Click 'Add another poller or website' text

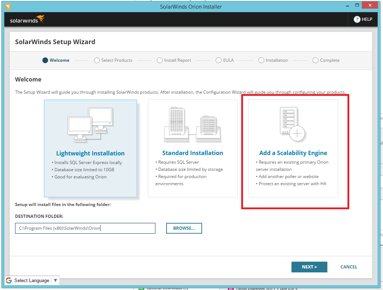(289, 176)
